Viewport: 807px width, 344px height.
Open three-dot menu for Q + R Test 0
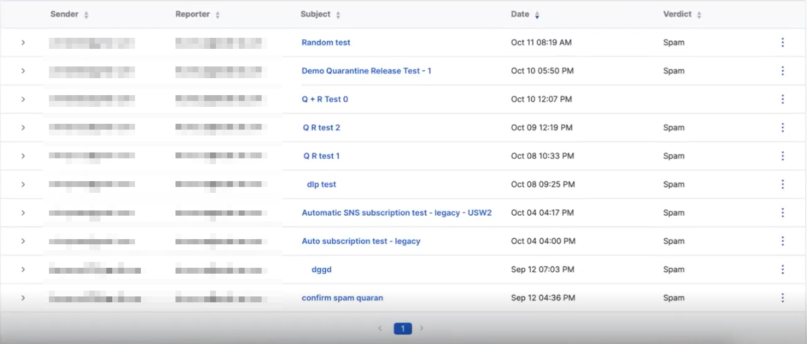(x=782, y=99)
